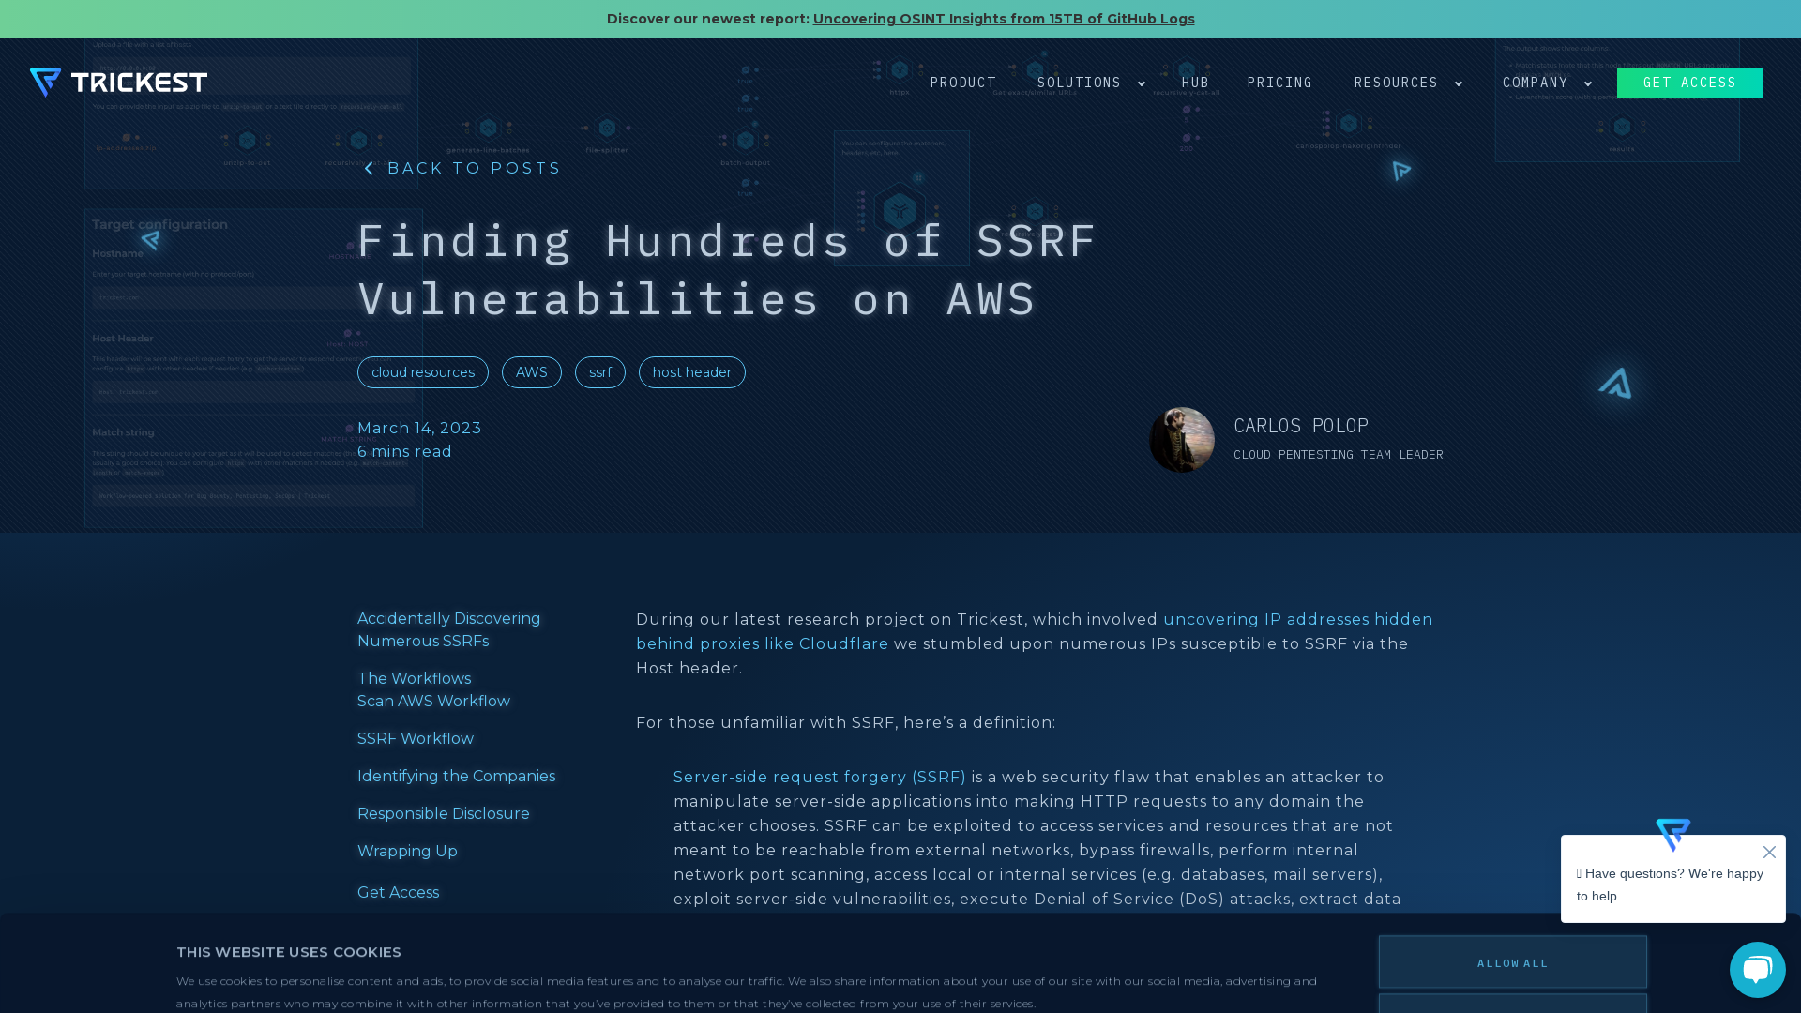Click the host header tag
The width and height of the screenshot is (1801, 1013).
(691, 371)
